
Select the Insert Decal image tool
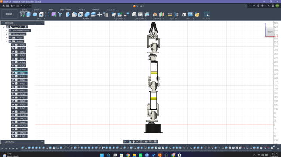190,14
